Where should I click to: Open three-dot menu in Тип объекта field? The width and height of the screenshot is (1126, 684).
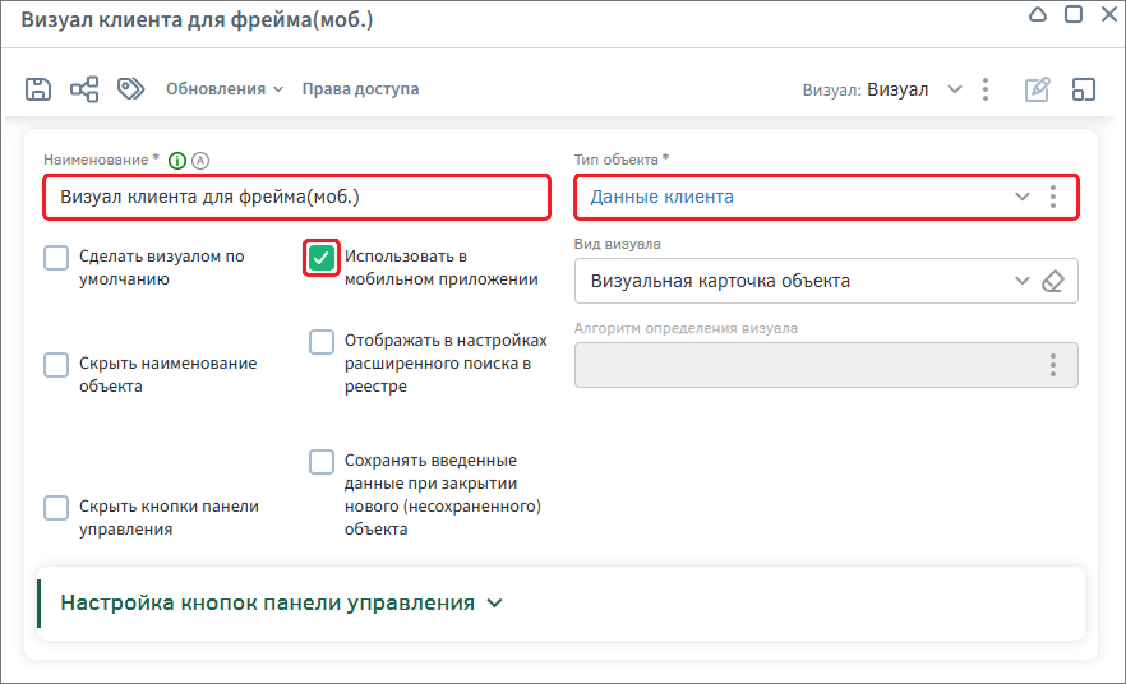point(1053,197)
